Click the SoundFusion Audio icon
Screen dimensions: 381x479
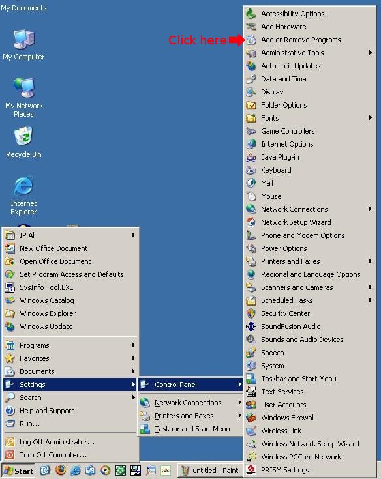click(x=251, y=327)
